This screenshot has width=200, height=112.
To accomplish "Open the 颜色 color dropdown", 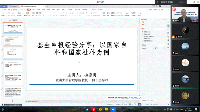I will point(164,45).
